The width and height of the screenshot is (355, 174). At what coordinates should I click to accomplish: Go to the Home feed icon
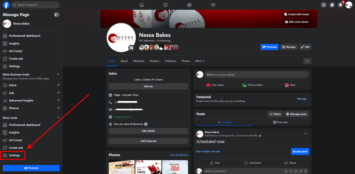141,5
